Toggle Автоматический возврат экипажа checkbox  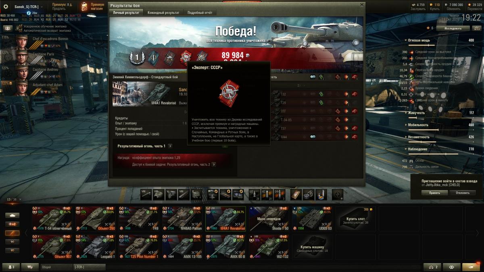(20, 31)
